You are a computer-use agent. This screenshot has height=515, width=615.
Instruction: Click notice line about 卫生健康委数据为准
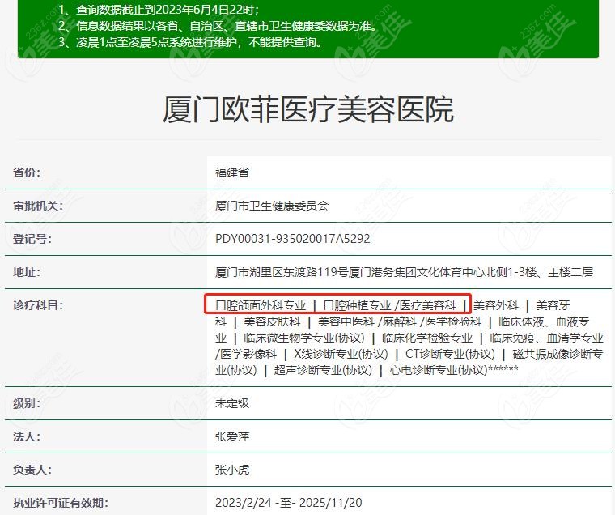coord(218,26)
